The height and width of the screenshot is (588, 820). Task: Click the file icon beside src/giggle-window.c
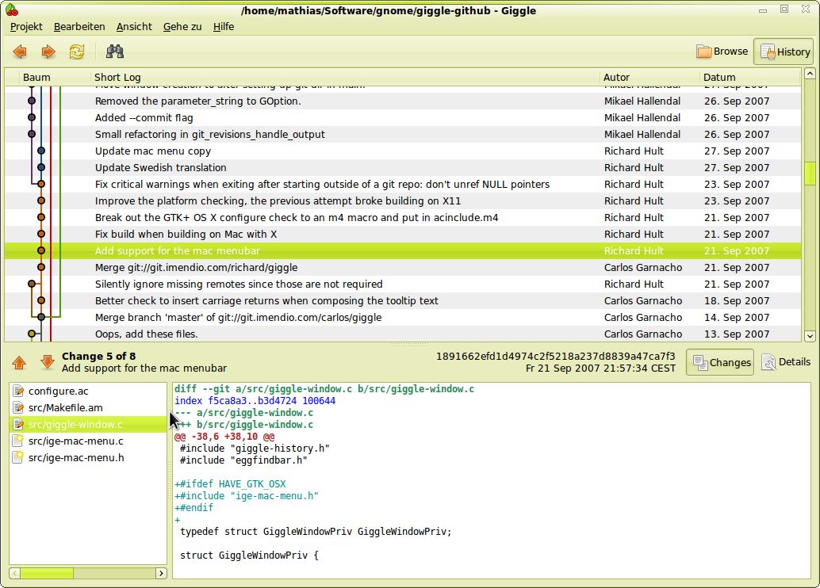click(17, 424)
